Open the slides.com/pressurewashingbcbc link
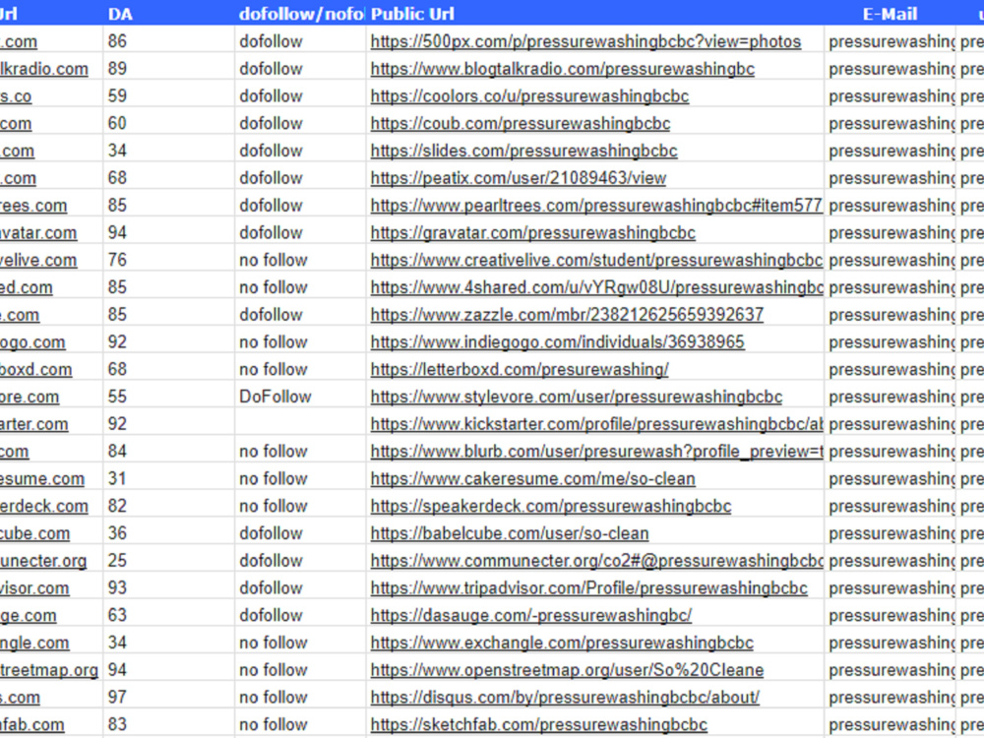This screenshot has height=738, width=984. (x=524, y=151)
